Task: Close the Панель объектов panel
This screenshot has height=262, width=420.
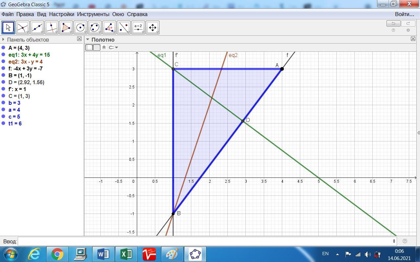Action: pos(79,39)
